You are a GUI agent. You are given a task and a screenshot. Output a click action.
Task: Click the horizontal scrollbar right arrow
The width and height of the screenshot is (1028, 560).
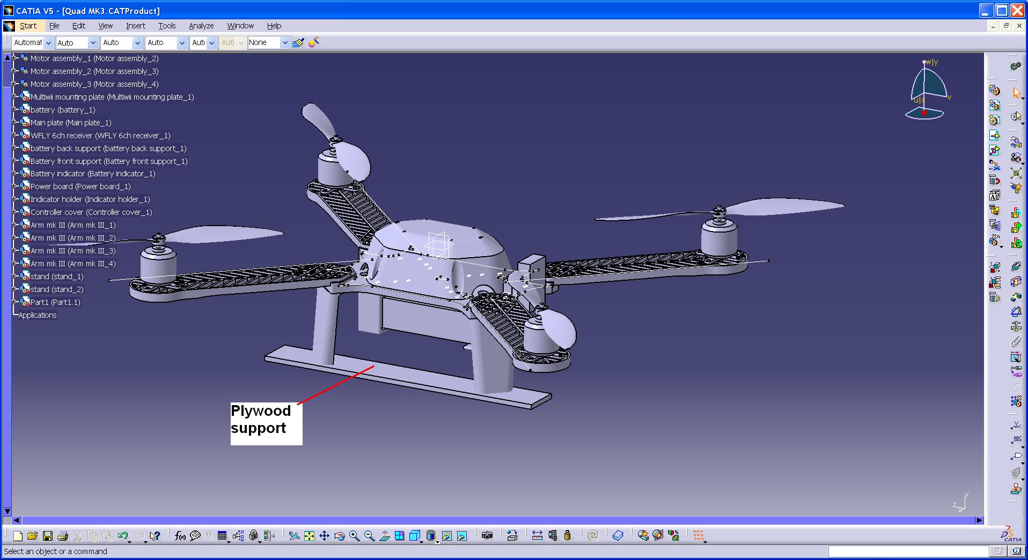979,520
